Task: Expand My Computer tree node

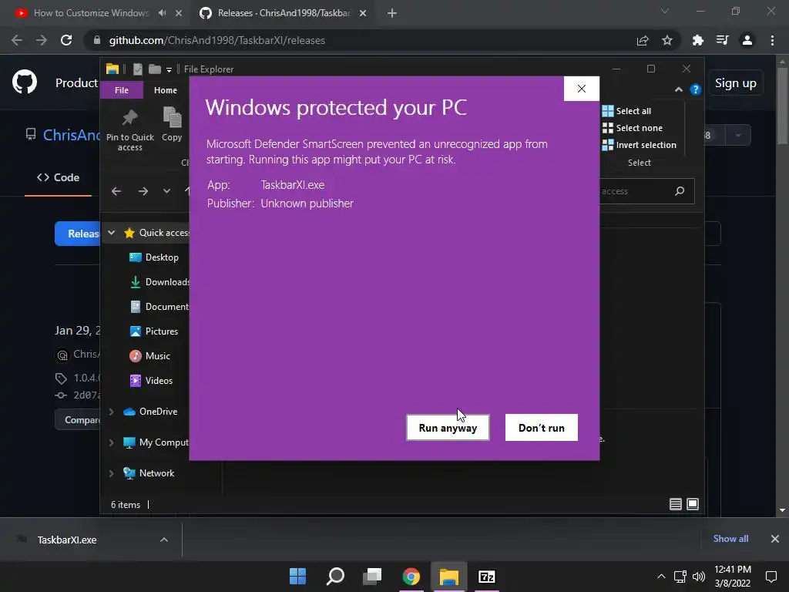Action: coord(111,442)
